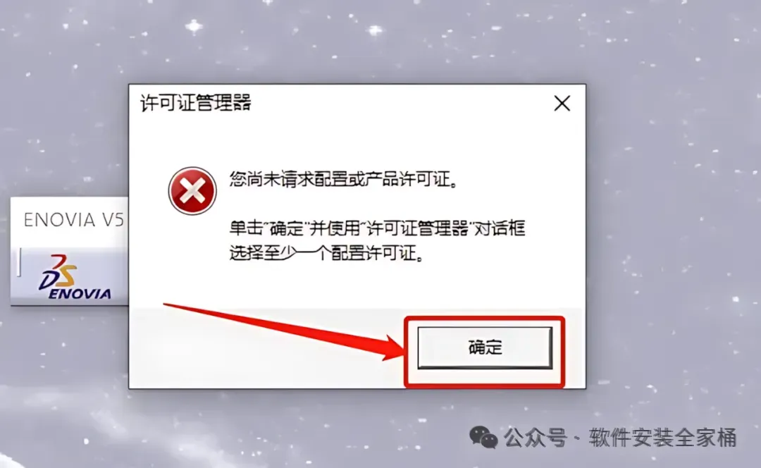Viewport: 761px width, 468px height.
Task: Select the 3DS Dassault logo symbol
Action: (58, 271)
